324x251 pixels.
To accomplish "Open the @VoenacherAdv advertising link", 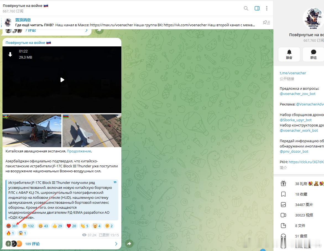I will 310,104.
